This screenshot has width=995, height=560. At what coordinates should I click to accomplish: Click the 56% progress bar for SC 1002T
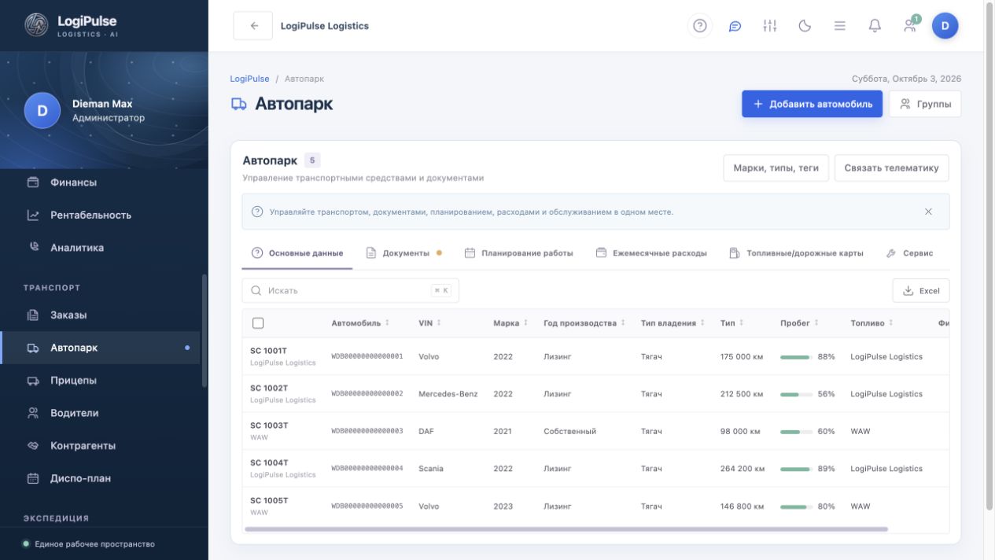796,394
